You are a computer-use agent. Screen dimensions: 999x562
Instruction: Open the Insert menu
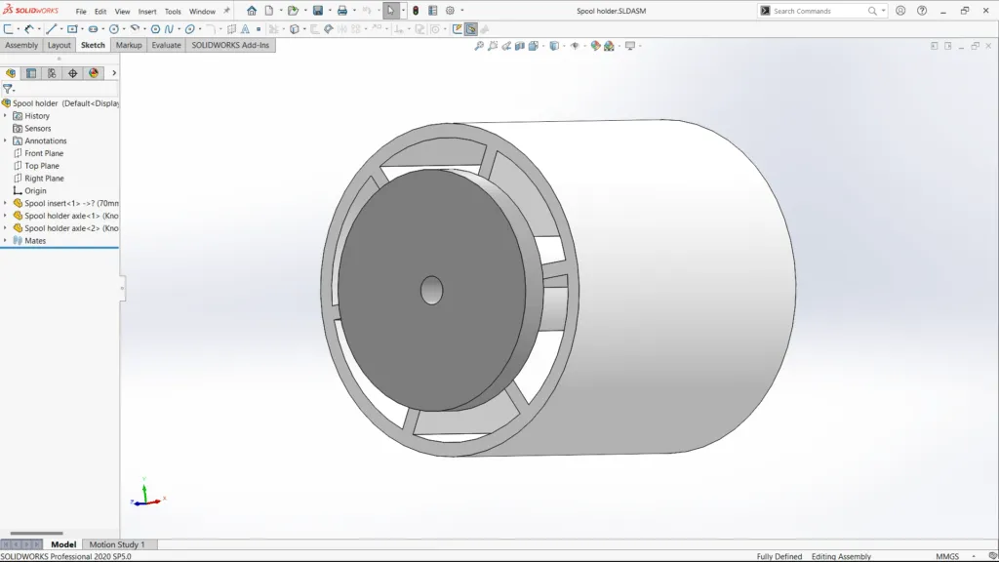click(x=147, y=12)
